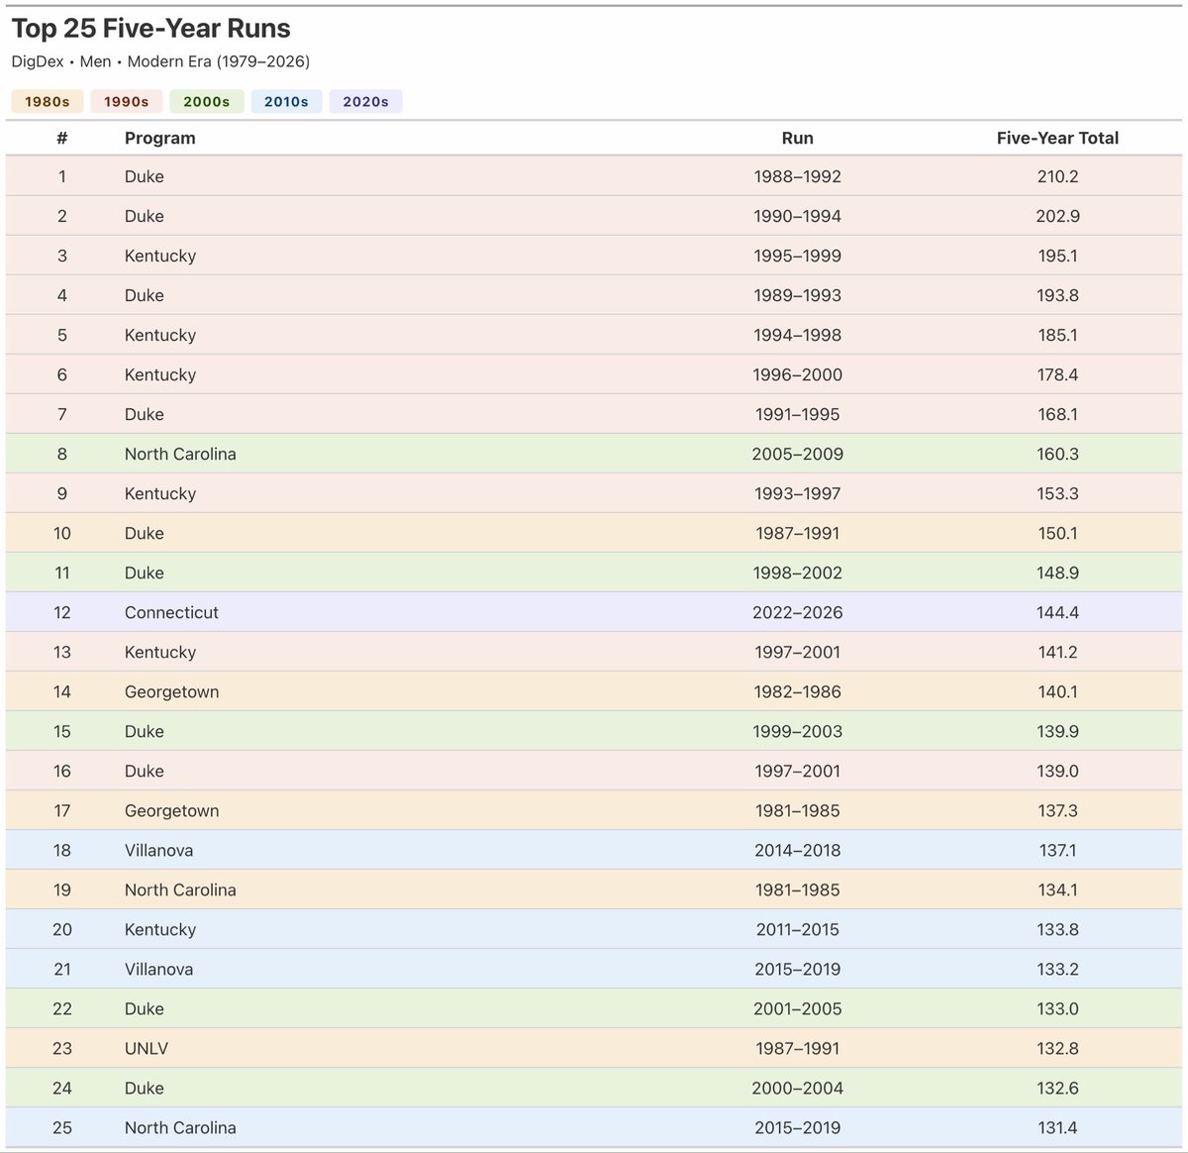Click North Carolina in rank 8 row

(180, 454)
